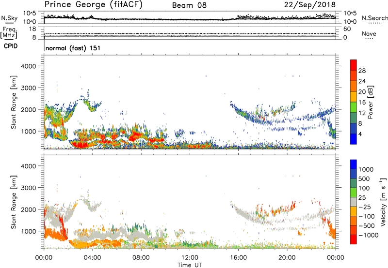Pick the blue top segment of velocity color bar

tap(354, 164)
